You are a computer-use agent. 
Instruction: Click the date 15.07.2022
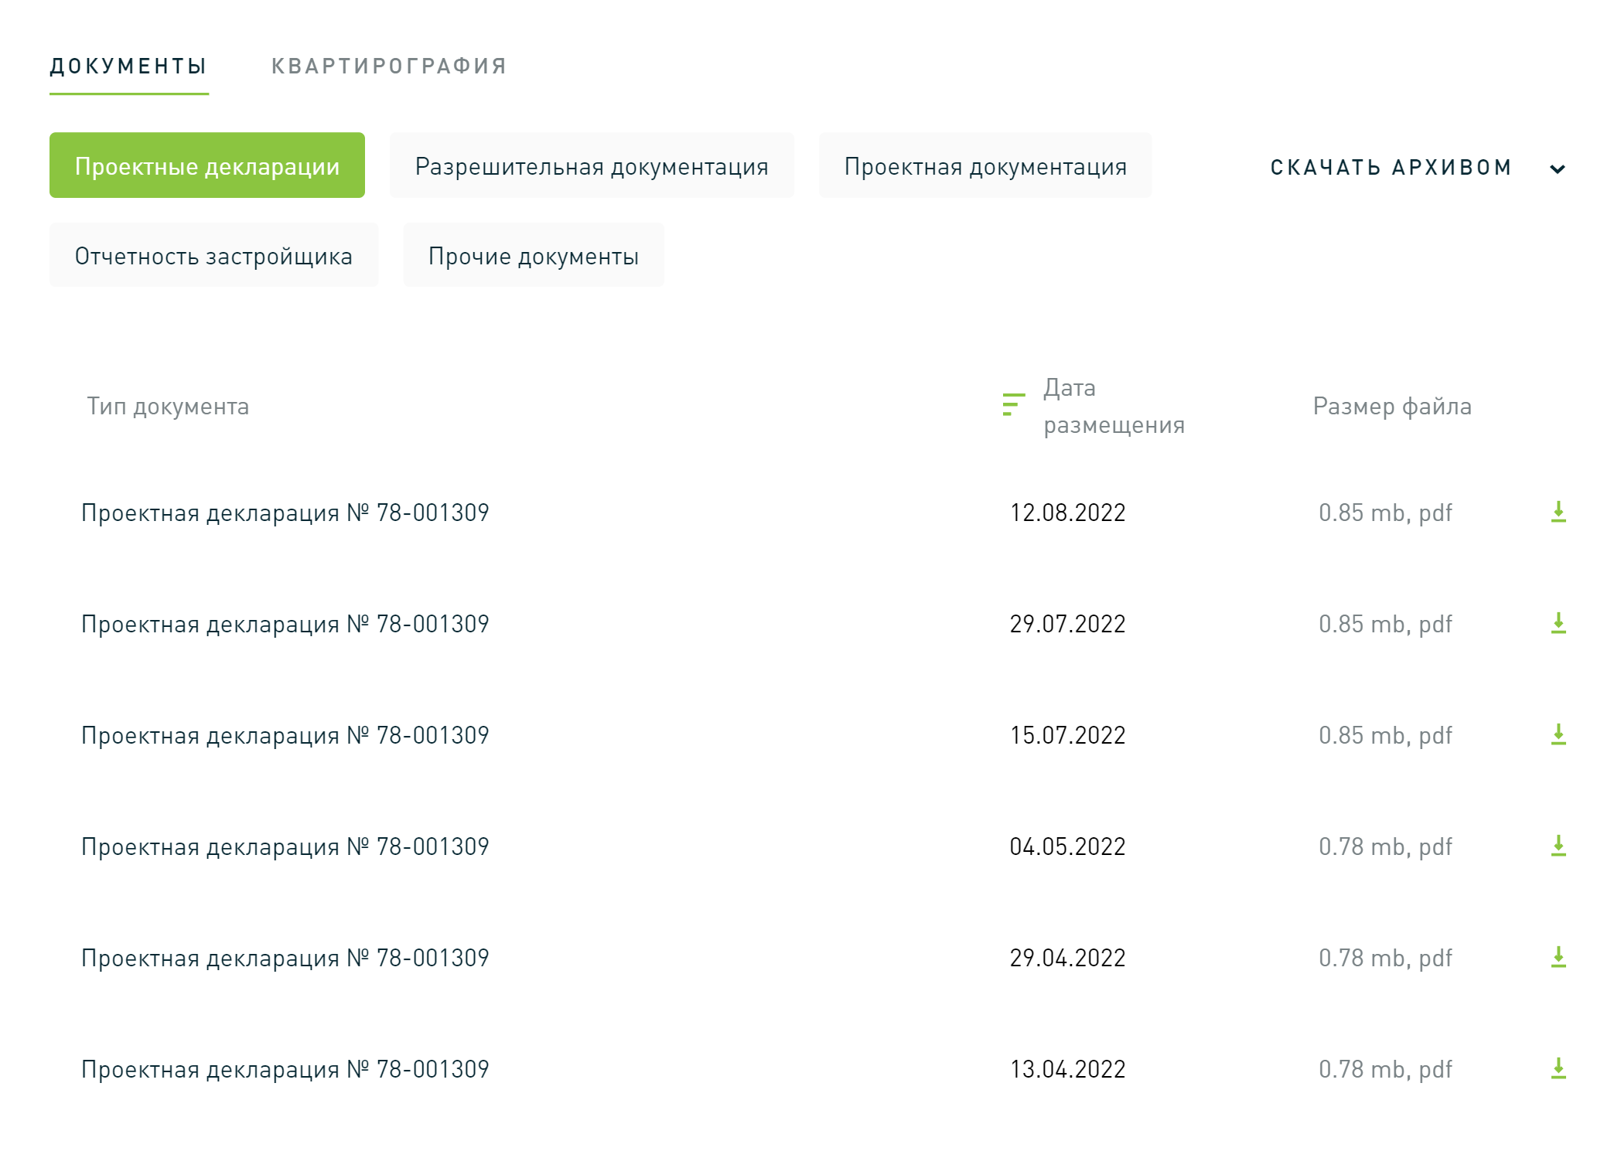pyautogui.click(x=1067, y=735)
